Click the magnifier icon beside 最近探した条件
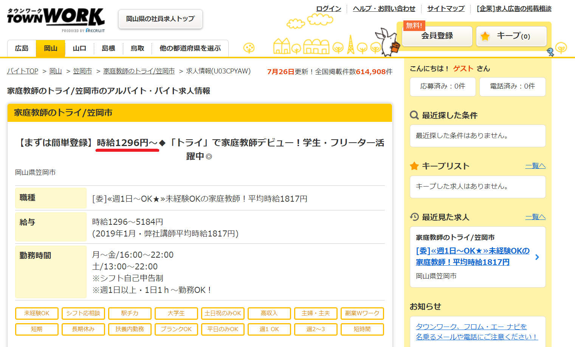Viewport: 575px width, 347px height. pos(414,115)
